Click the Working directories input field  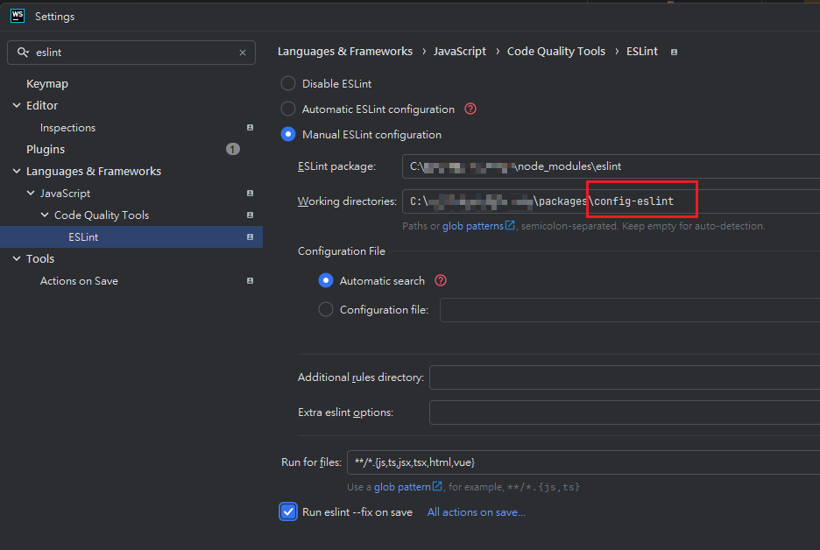coord(611,201)
